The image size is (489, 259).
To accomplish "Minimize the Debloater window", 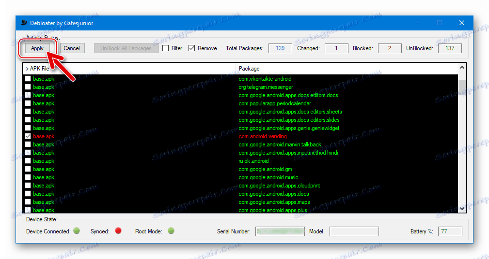I will (418, 23).
